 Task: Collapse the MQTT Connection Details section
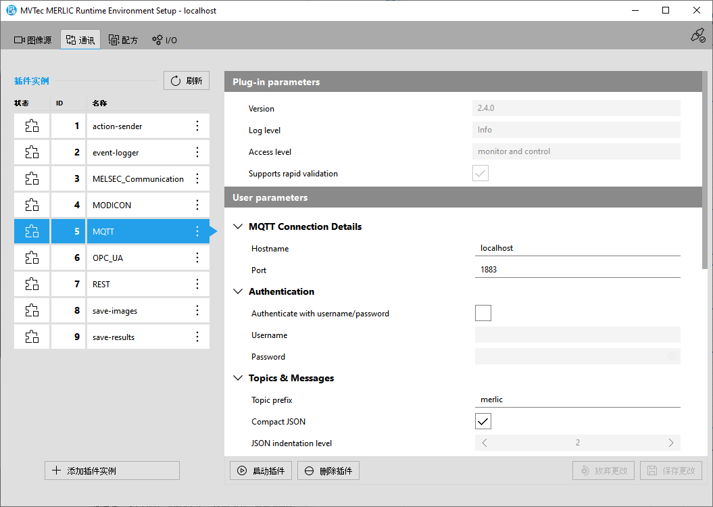coord(238,227)
